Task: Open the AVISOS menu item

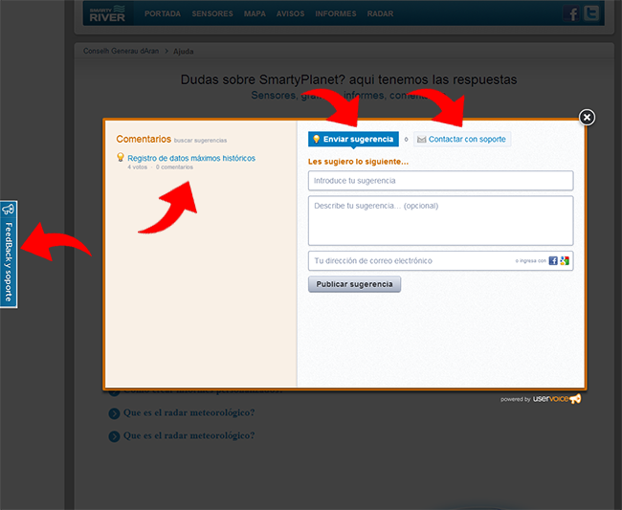Action: (x=290, y=14)
